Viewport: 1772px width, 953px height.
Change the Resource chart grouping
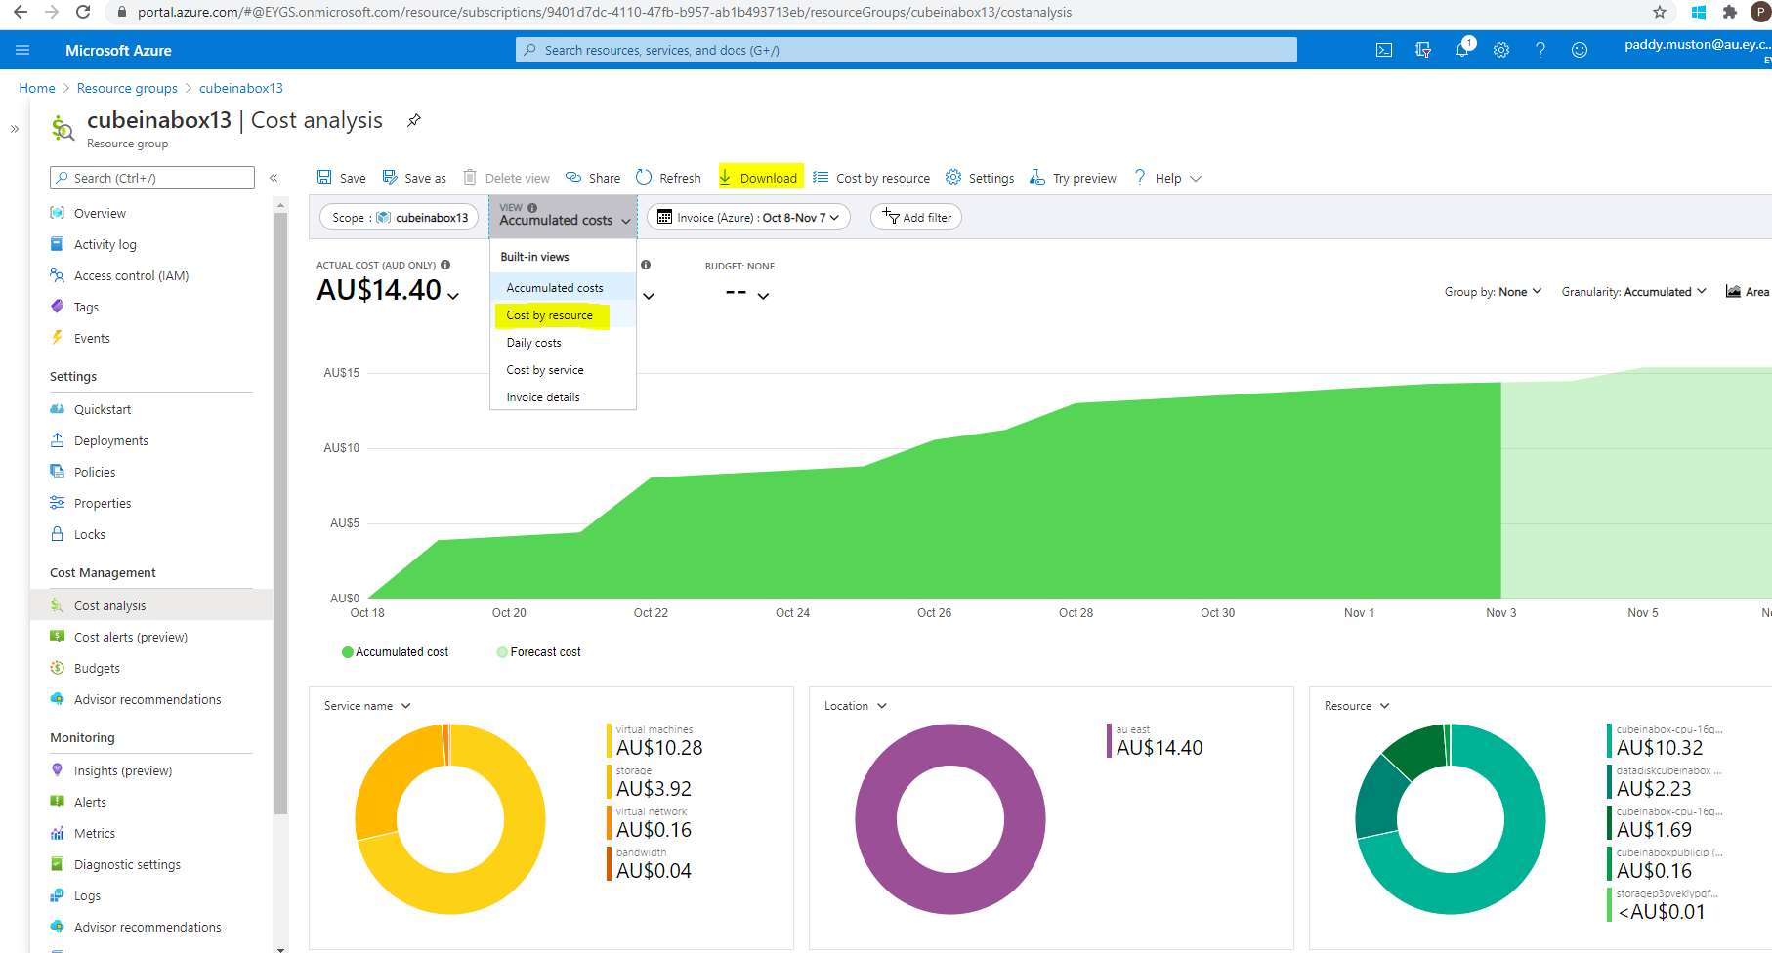coord(1357,706)
